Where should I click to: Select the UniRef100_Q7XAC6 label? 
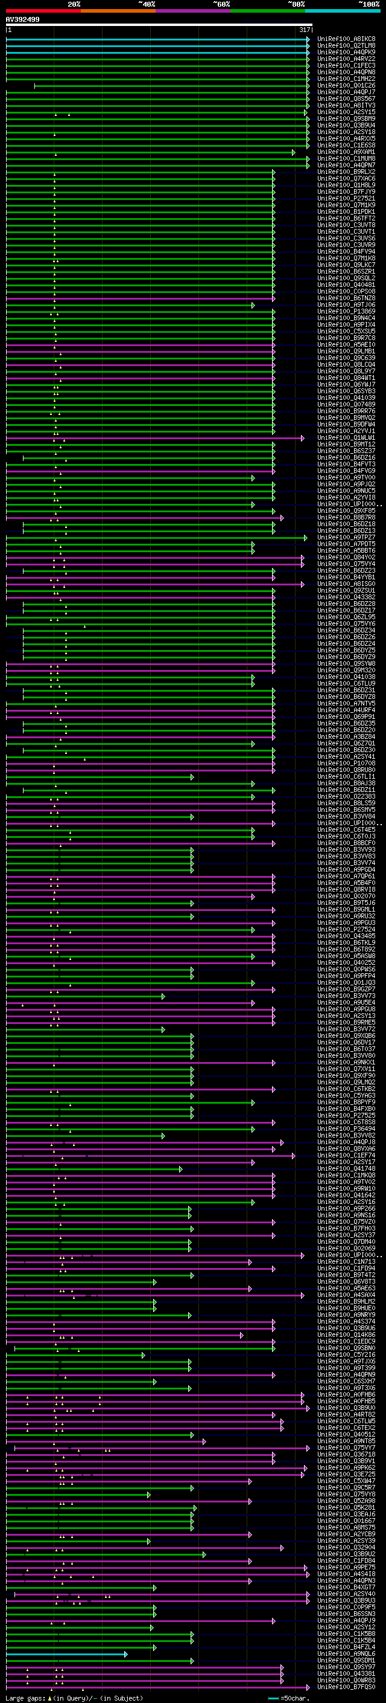[346, 178]
